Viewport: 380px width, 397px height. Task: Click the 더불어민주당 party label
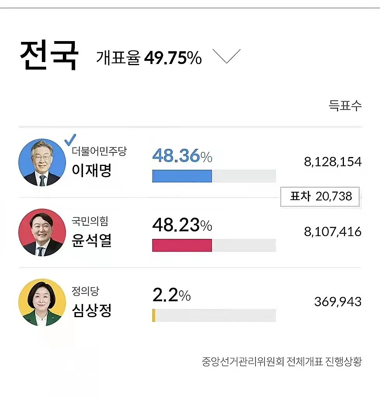click(99, 152)
